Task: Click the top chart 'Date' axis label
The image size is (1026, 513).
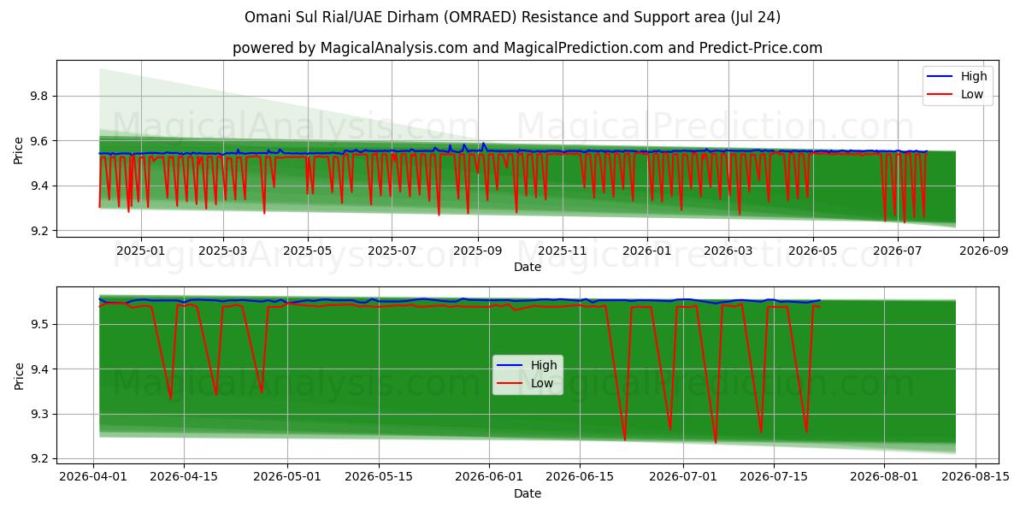Action: [x=528, y=267]
